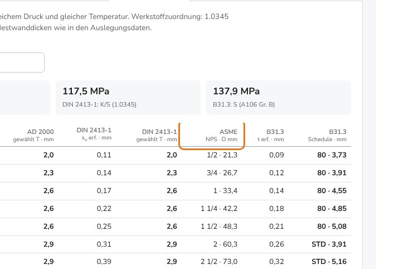The image size is (409, 269).
Task: Click the B31.3: S (A106 Gr. B) label
Action: point(244,104)
